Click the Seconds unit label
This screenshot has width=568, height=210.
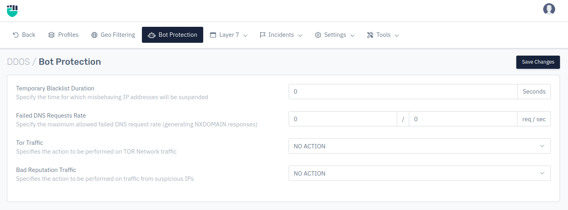pyautogui.click(x=534, y=92)
